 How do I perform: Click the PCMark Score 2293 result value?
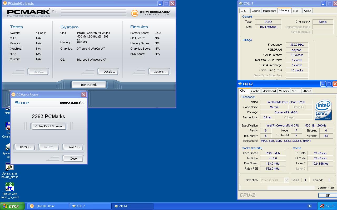[158, 33]
